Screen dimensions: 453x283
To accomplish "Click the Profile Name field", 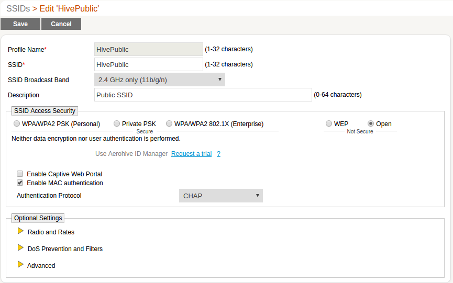I will pos(148,49).
